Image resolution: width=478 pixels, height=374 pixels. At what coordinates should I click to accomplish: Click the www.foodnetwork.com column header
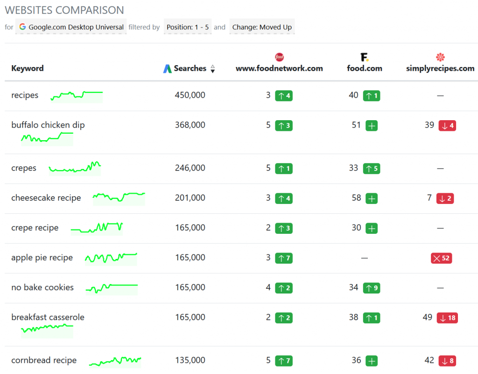pyautogui.click(x=279, y=68)
